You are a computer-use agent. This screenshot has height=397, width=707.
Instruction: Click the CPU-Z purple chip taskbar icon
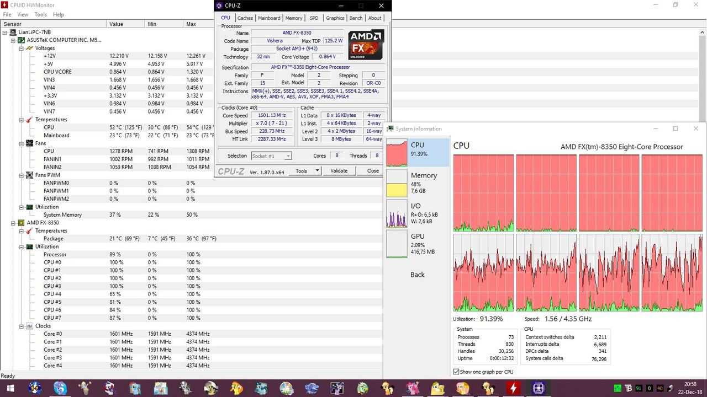click(539, 389)
